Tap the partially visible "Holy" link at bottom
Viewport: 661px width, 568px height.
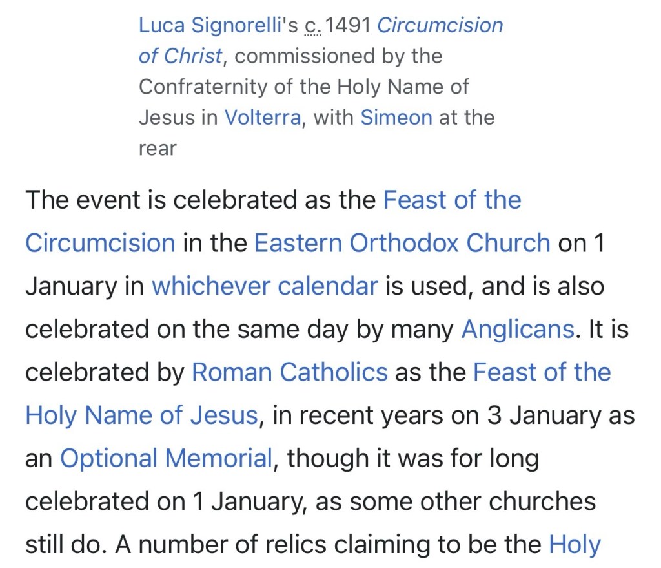pos(575,545)
